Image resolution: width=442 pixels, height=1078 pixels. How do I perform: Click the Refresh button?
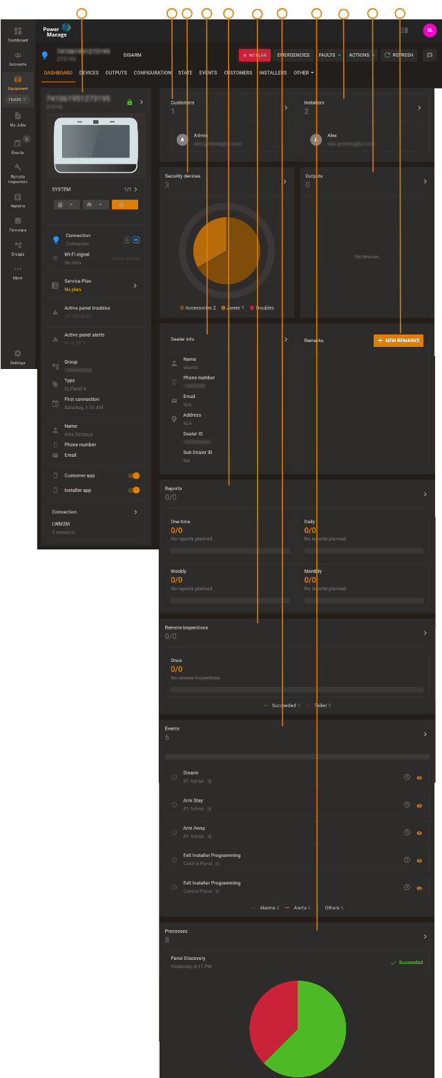(399, 55)
